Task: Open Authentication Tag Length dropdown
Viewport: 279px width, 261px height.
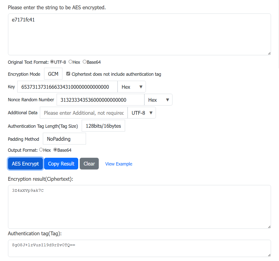Action: tap(103, 126)
